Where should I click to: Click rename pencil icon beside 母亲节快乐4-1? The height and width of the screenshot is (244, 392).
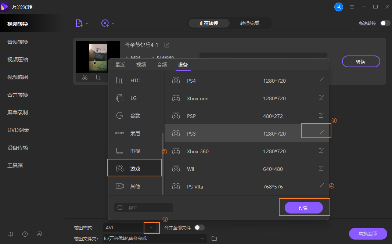point(167,45)
